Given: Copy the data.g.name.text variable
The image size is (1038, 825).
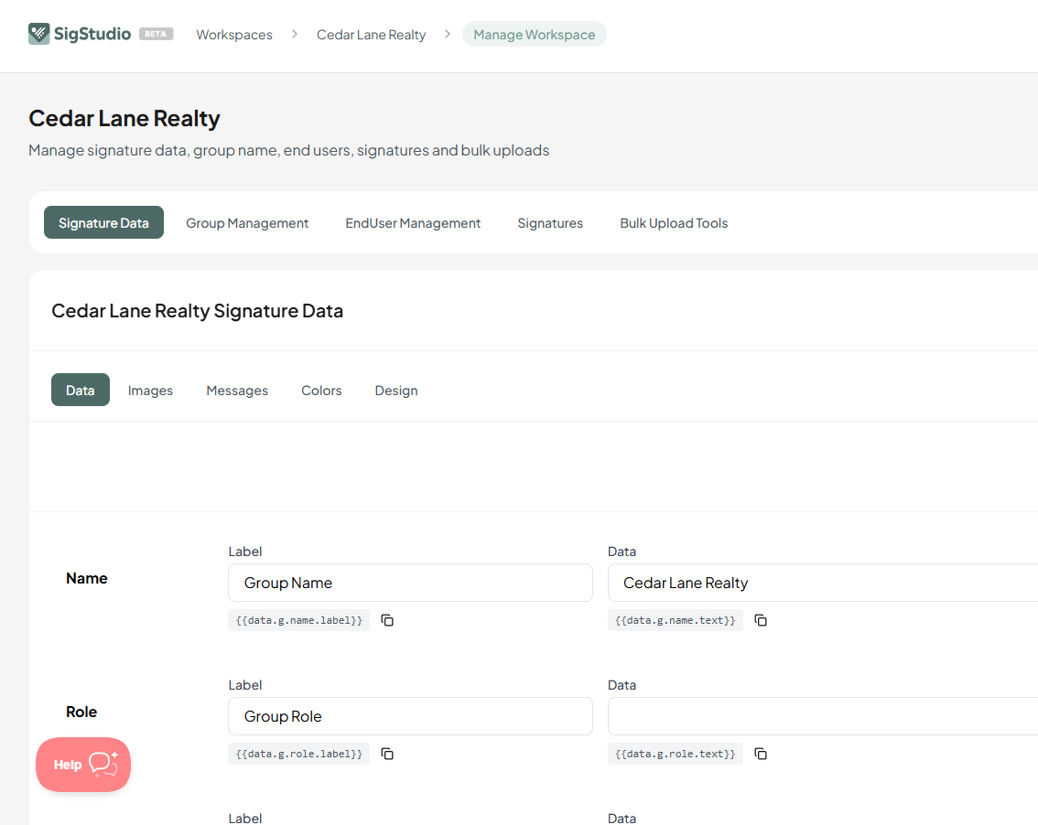Looking at the screenshot, I should click(x=761, y=620).
